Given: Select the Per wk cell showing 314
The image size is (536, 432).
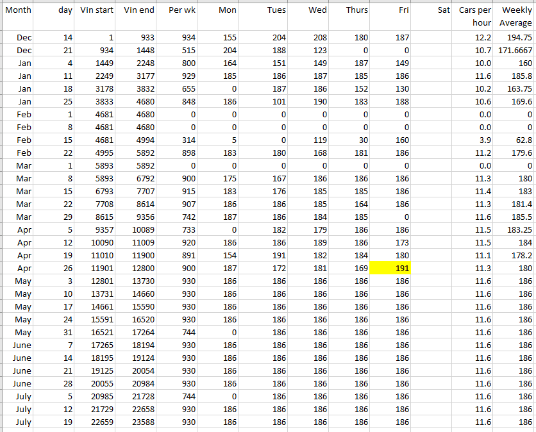Looking at the screenshot, I should (x=178, y=140).
